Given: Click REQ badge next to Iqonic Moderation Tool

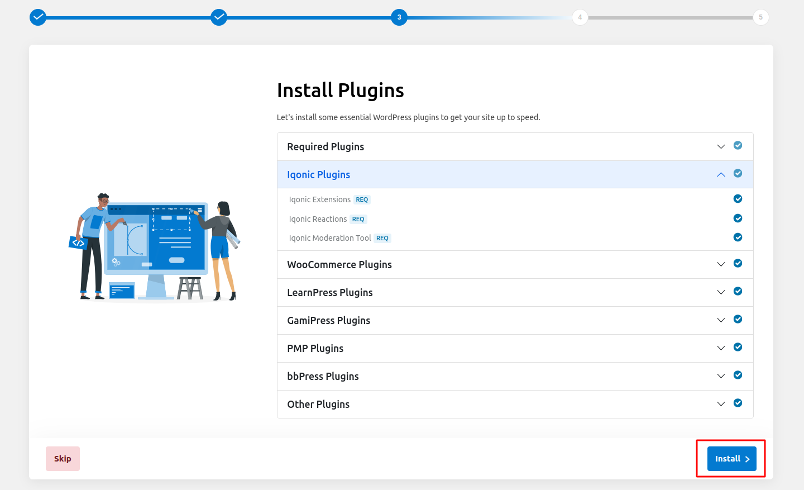Looking at the screenshot, I should tap(382, 238).
